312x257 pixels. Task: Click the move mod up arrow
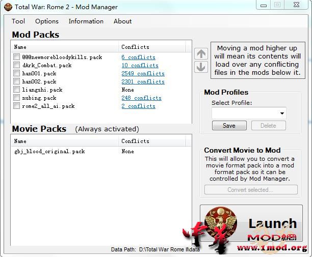click(201, 54)
